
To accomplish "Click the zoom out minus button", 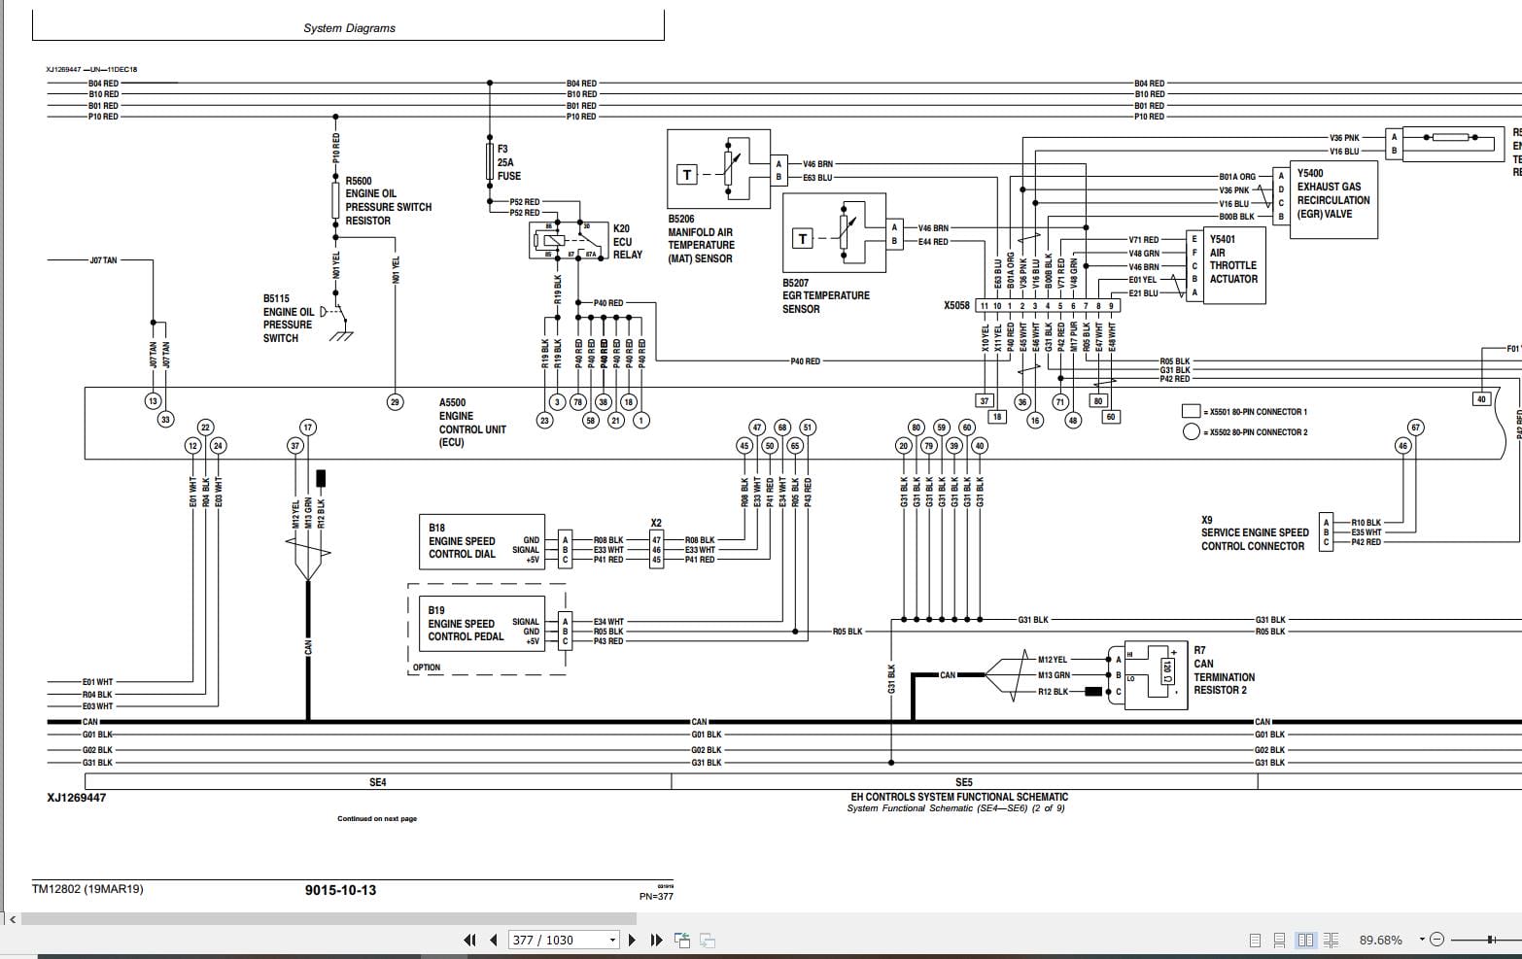I will (x=1437, y=940).
